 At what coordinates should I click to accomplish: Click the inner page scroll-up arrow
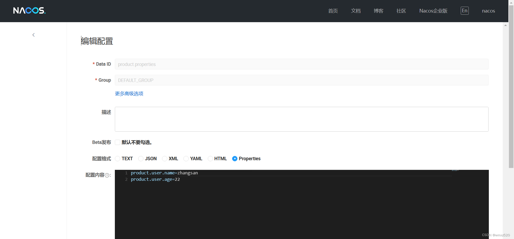coord(505,25)
